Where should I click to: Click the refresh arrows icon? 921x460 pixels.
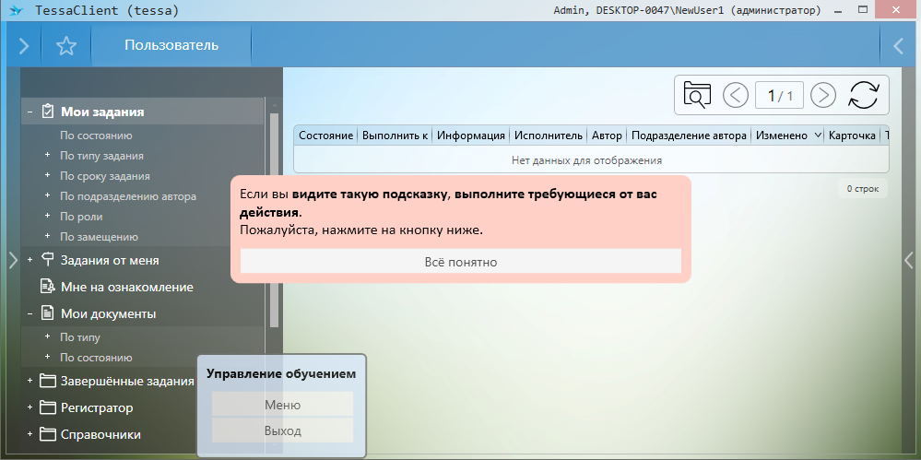(864, 94)
